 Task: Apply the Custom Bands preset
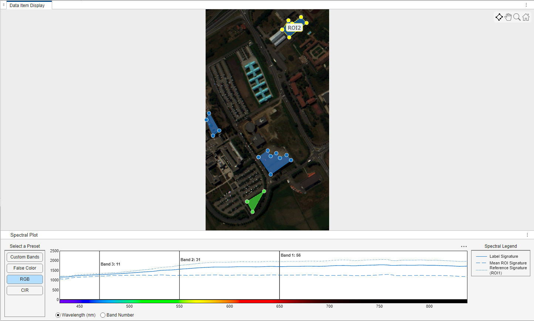pyautogui.click(x=24, y=257)
